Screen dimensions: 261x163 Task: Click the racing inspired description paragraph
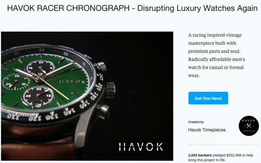tap(217, 55)
